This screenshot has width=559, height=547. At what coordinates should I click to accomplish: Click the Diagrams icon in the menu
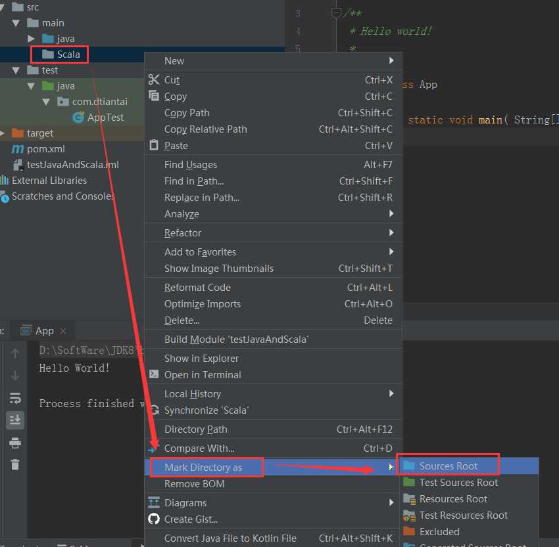(x=154, y=502)
